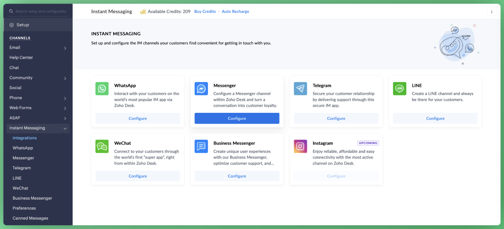This screenshot has width=504, height=229.
Task: Click the Setup heading in sidebar
Action: 23,25
